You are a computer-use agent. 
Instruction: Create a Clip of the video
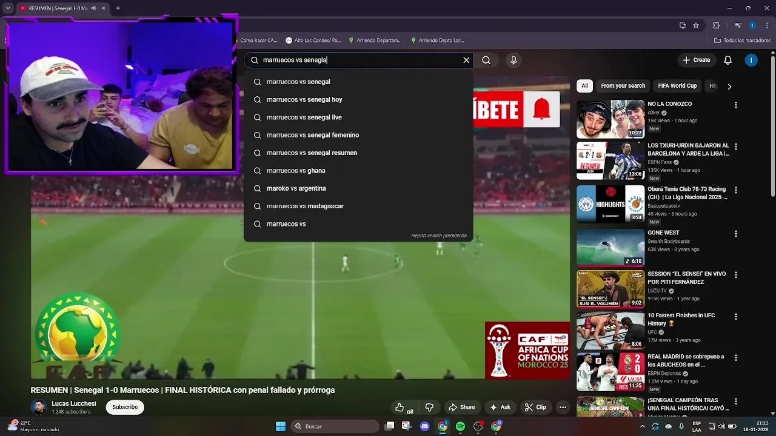(535, 408)
